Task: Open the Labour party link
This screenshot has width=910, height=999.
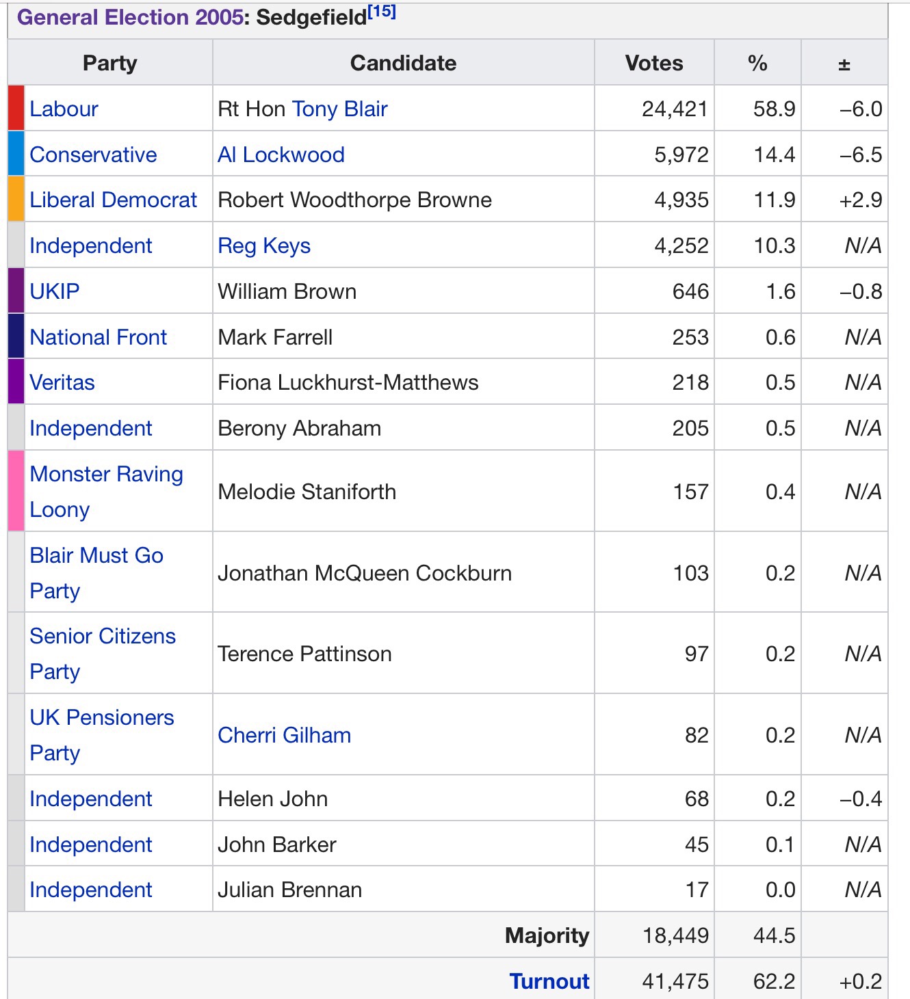Action: click(x=64, y=109)
